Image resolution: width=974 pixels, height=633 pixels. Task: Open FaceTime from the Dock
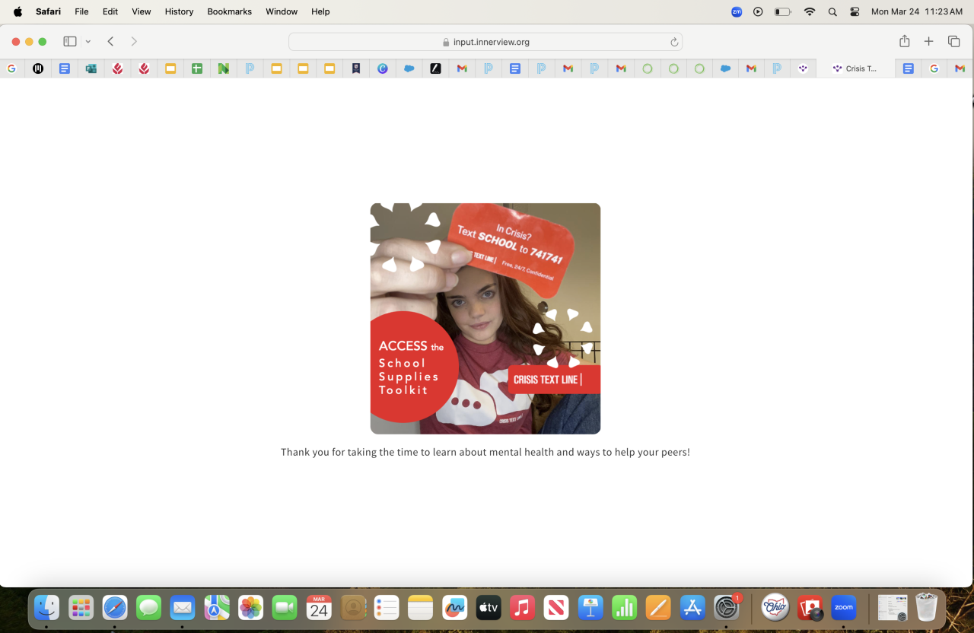point(285,607)
